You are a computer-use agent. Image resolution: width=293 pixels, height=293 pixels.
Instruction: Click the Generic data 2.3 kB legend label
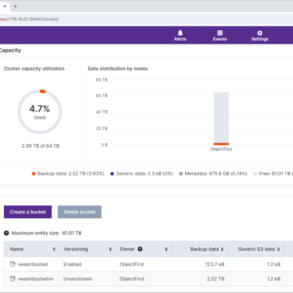[144, 174]
